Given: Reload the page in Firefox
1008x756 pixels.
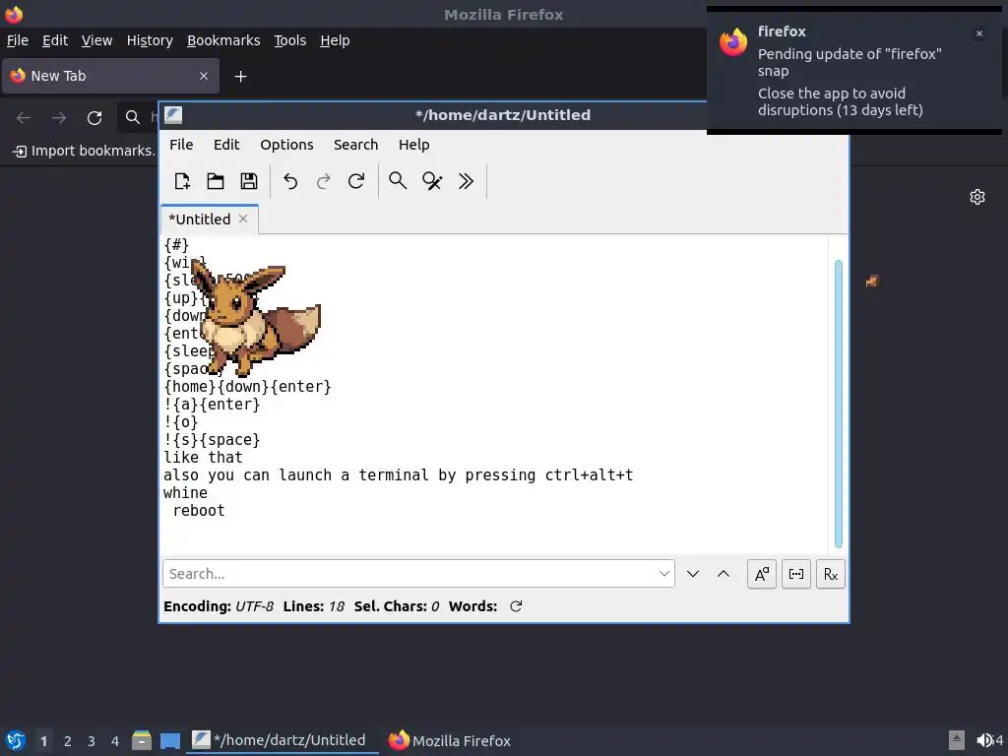Looking at the screenshot, I should pyautogui.click(x=94, y=118).
